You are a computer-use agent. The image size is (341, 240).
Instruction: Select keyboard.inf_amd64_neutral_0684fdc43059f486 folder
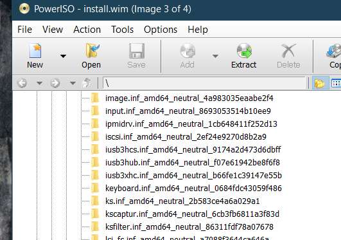coord(193,189)
